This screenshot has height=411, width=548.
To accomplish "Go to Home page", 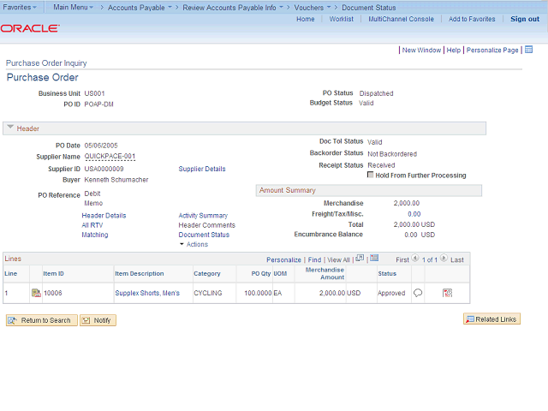I will (x=306, y=19).
